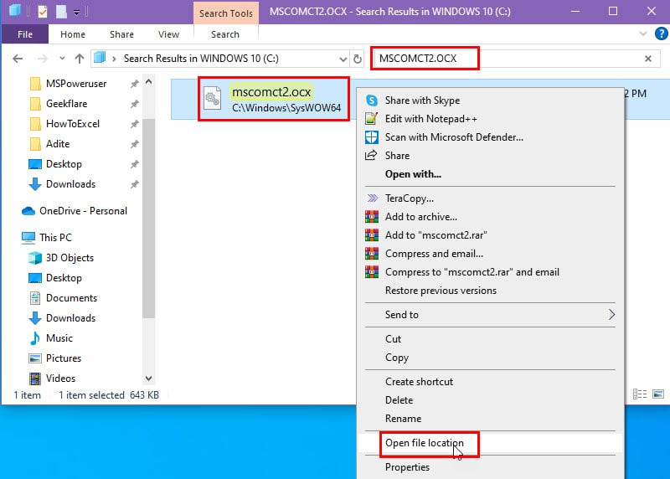Screen dimensions: 670x479
Task: Click navigation pane scroll down arrow
Action: click(149, 379)
